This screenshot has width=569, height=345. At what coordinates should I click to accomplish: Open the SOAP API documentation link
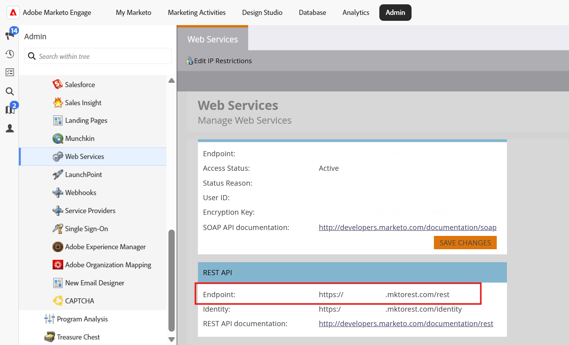click(408, 227)
